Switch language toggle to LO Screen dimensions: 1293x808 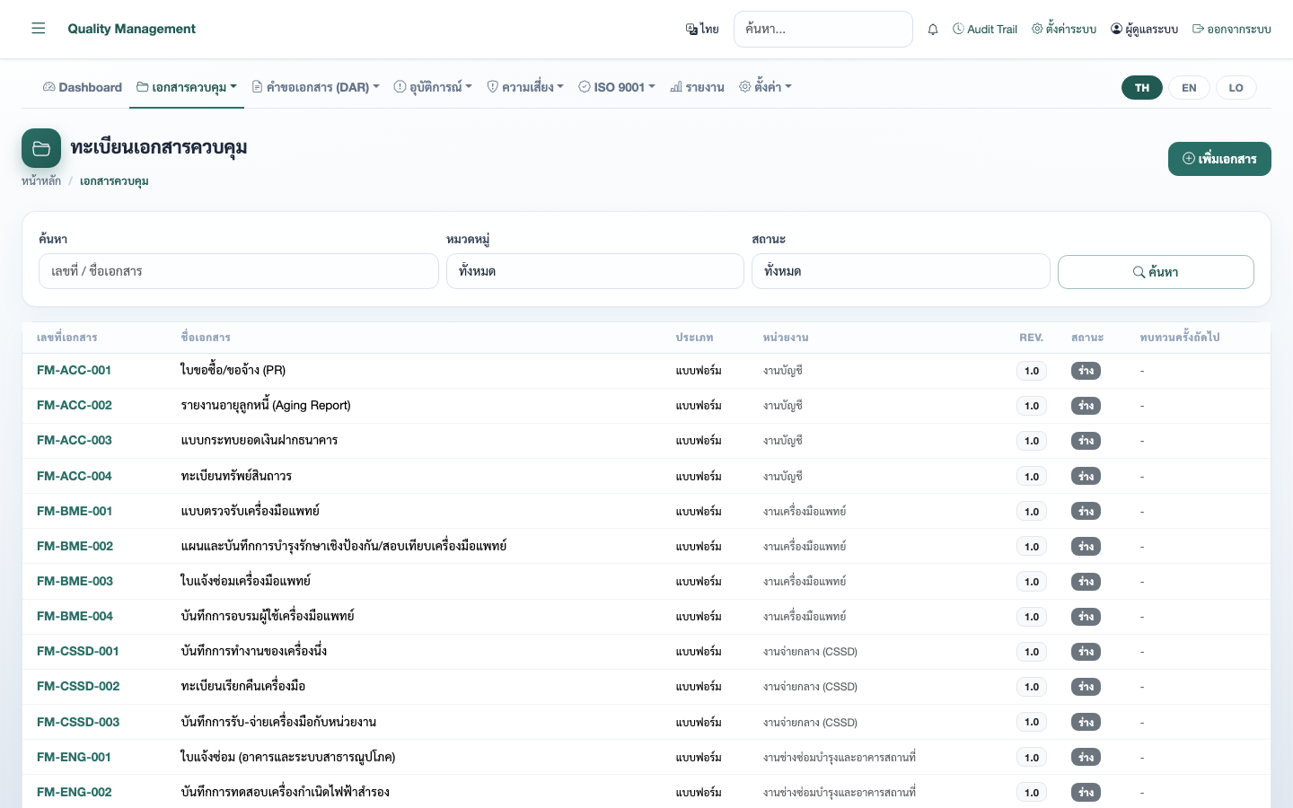[x=1236, y=87]
